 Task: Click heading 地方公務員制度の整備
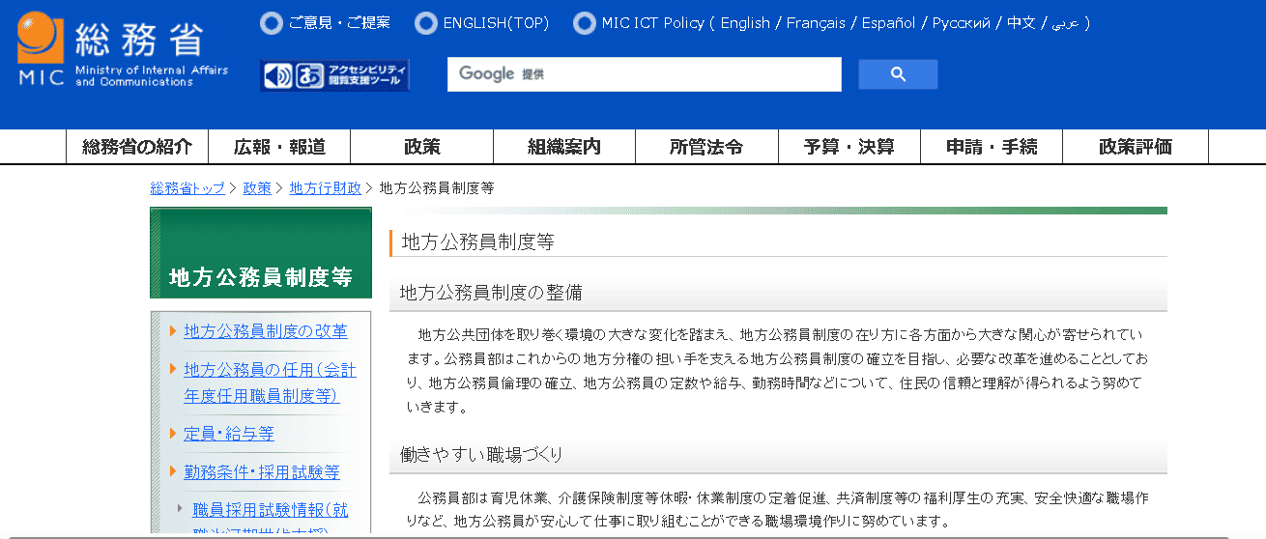pyautogui.click(x=491, y=292)
